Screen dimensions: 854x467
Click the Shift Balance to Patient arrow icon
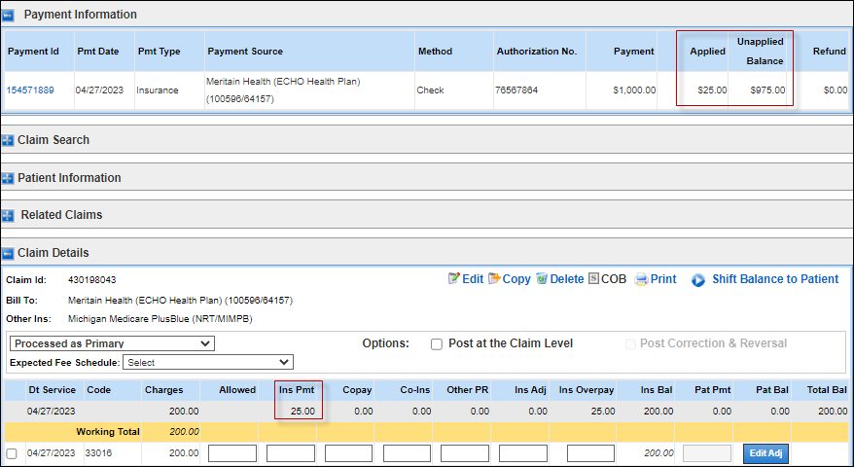(x=698, y=280)
